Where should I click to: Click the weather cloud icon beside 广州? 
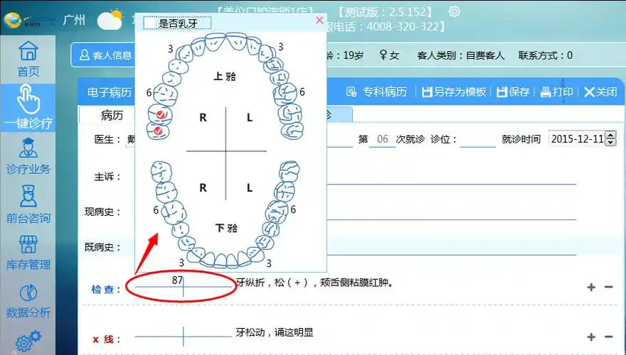click(x=110, y=20)
